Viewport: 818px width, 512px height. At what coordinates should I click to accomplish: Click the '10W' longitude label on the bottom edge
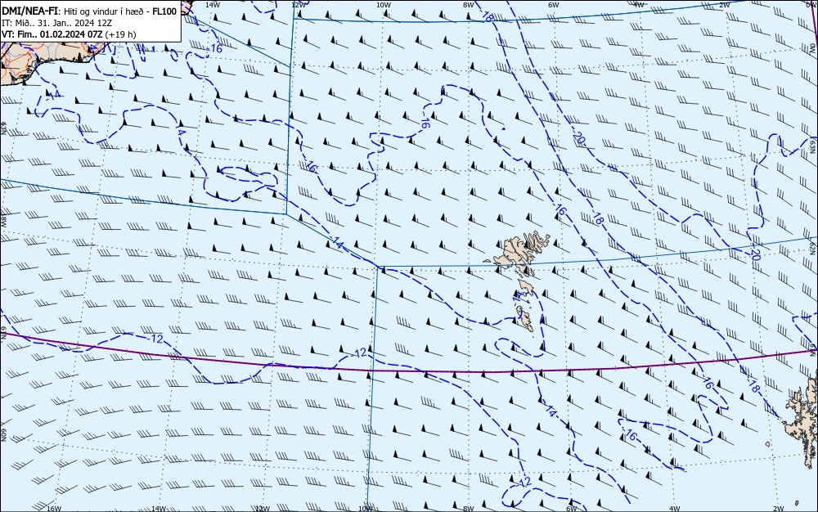click(366, 509)
